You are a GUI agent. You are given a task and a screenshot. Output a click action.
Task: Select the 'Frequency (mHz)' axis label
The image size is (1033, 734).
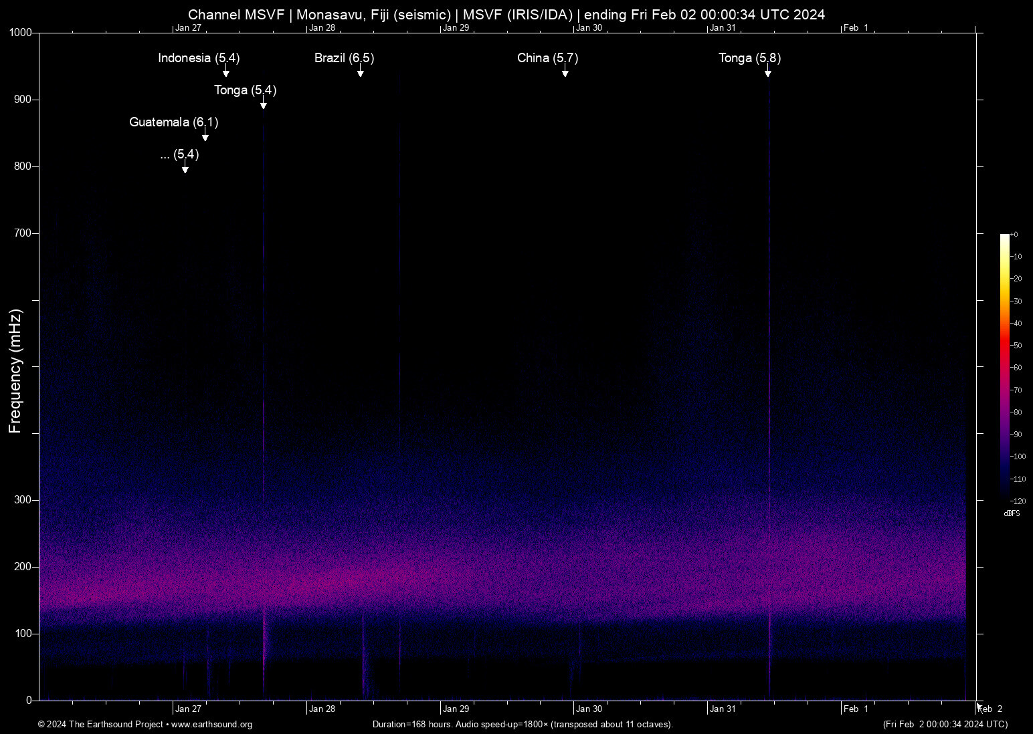15,371
